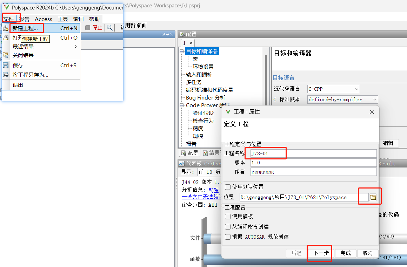
Task: Check the 使用模板 option
Action: tap(228, 217)
